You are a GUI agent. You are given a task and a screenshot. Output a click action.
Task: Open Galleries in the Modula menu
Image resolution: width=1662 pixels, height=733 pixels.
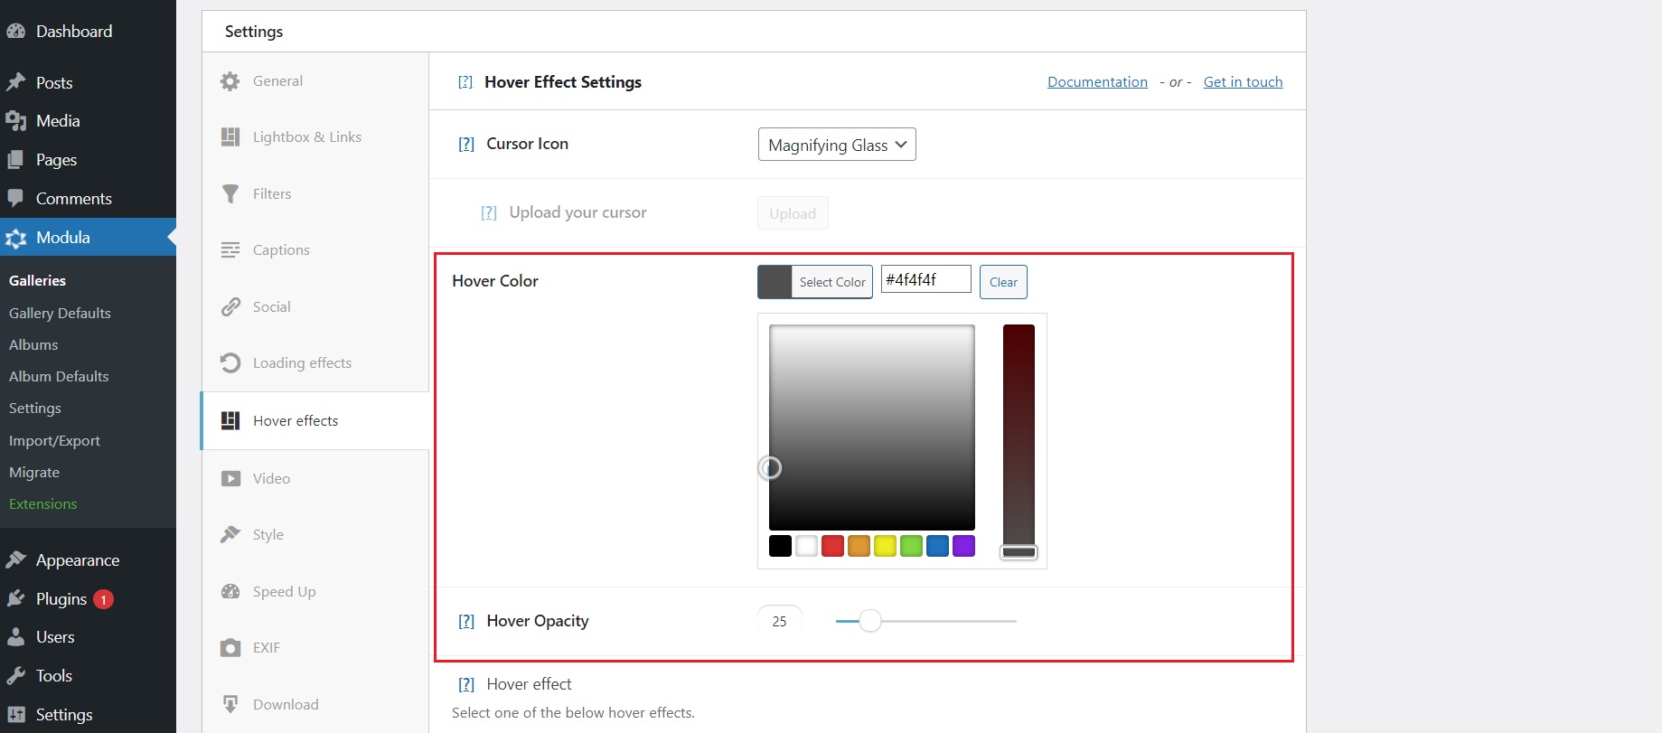coord(37,280)
